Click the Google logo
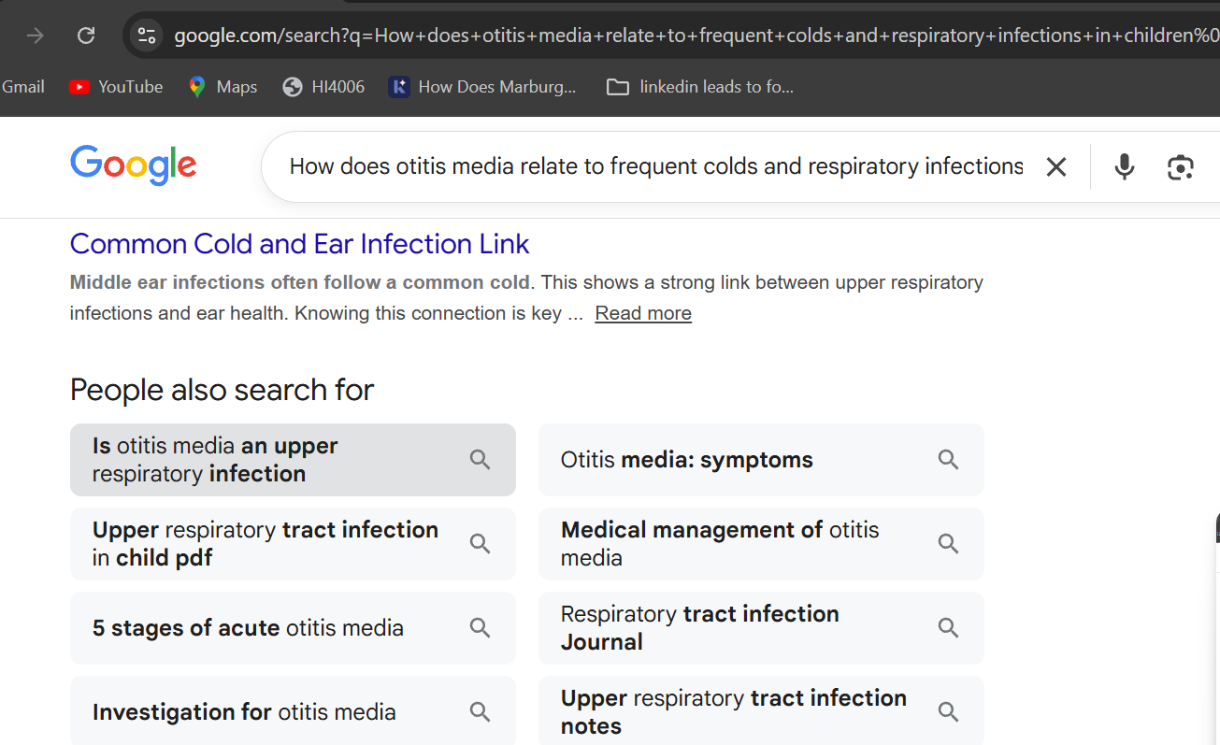The image size is (1220, 745). click(x=133, y=165)
